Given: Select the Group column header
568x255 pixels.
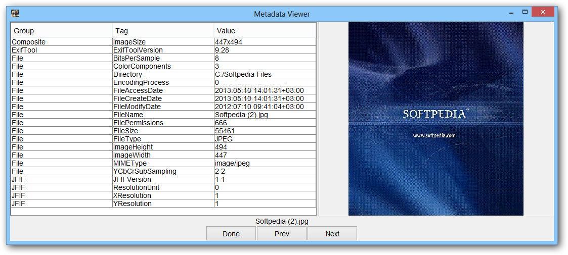Looking at the screenshot, I should 62,31.
